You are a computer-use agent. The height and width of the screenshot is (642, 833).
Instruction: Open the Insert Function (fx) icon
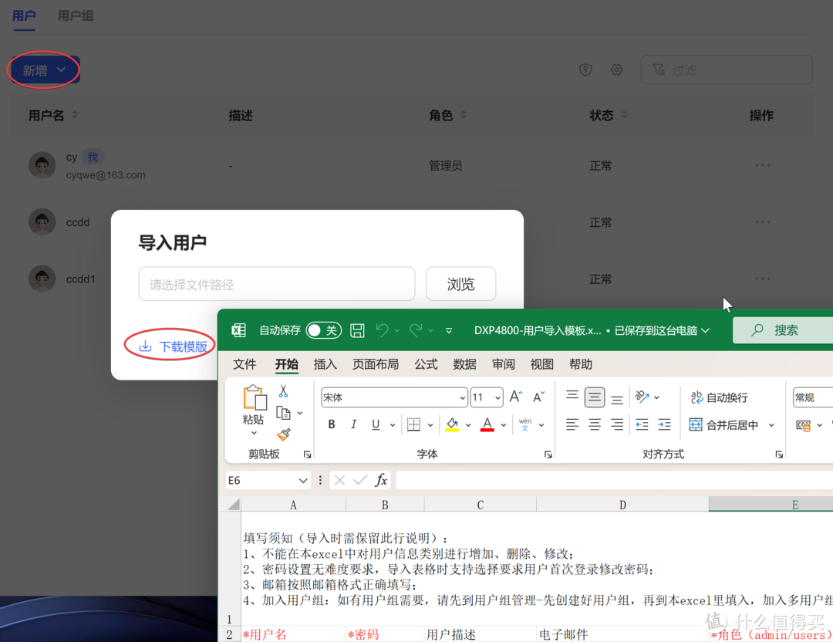[381, 479]
